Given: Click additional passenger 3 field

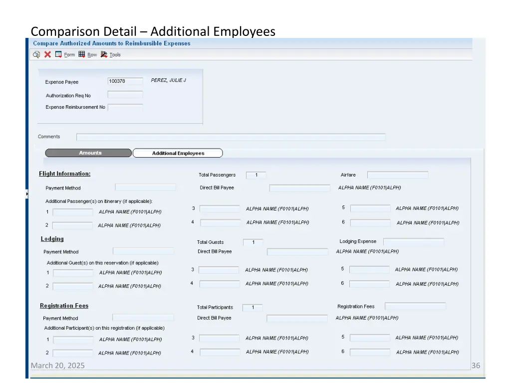Looking at the screenshot, I should [x=220, y=209].
